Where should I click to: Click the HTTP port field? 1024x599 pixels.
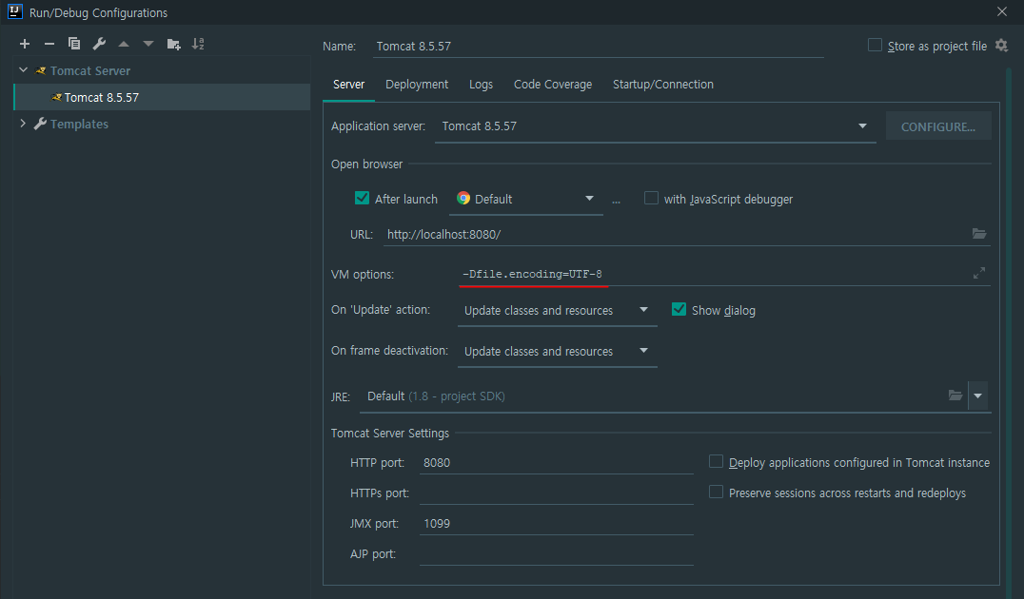click(557, 463)
